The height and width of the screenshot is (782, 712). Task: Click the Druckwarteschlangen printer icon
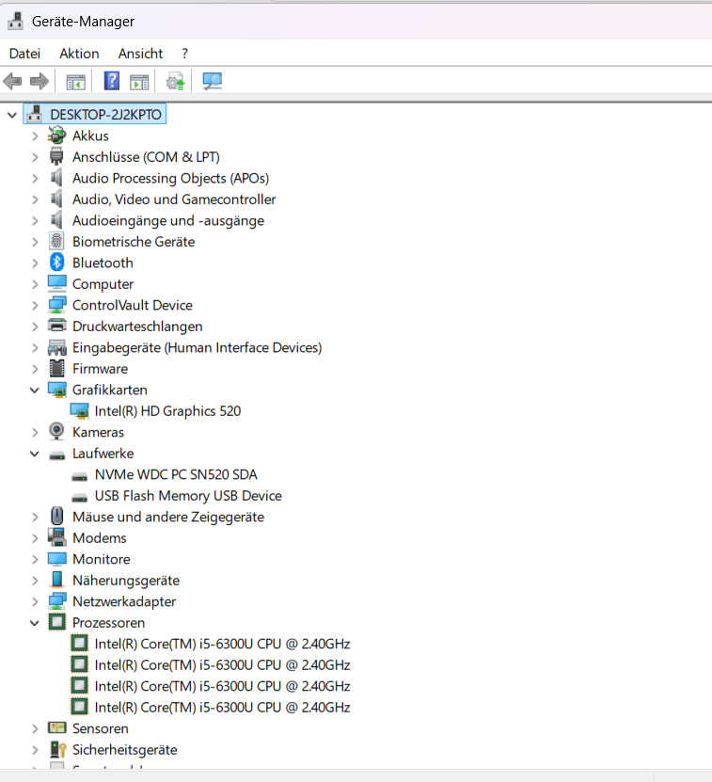tap(56, 326)
